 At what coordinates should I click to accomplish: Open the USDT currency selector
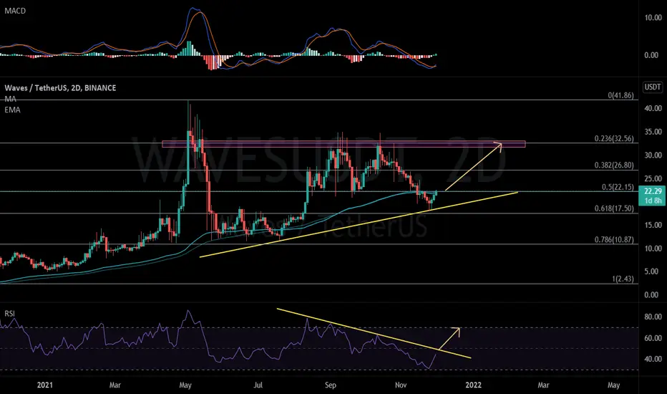coord(653,87)
